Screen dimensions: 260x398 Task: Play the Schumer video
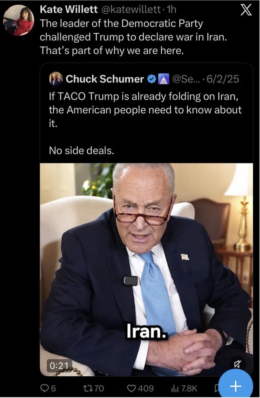click(146, 270)
